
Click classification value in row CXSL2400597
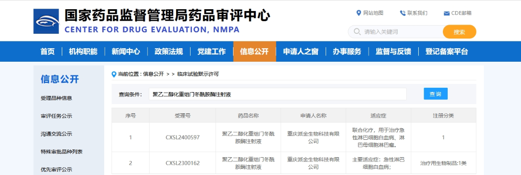443,137
